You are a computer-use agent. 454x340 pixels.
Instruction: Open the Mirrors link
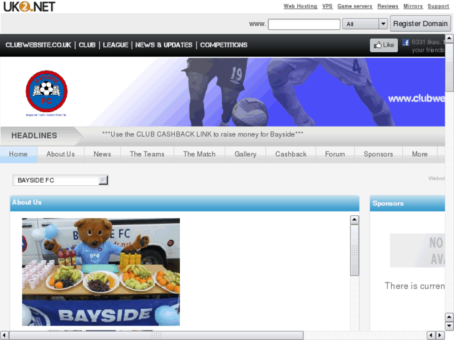(x=413, y=6)
